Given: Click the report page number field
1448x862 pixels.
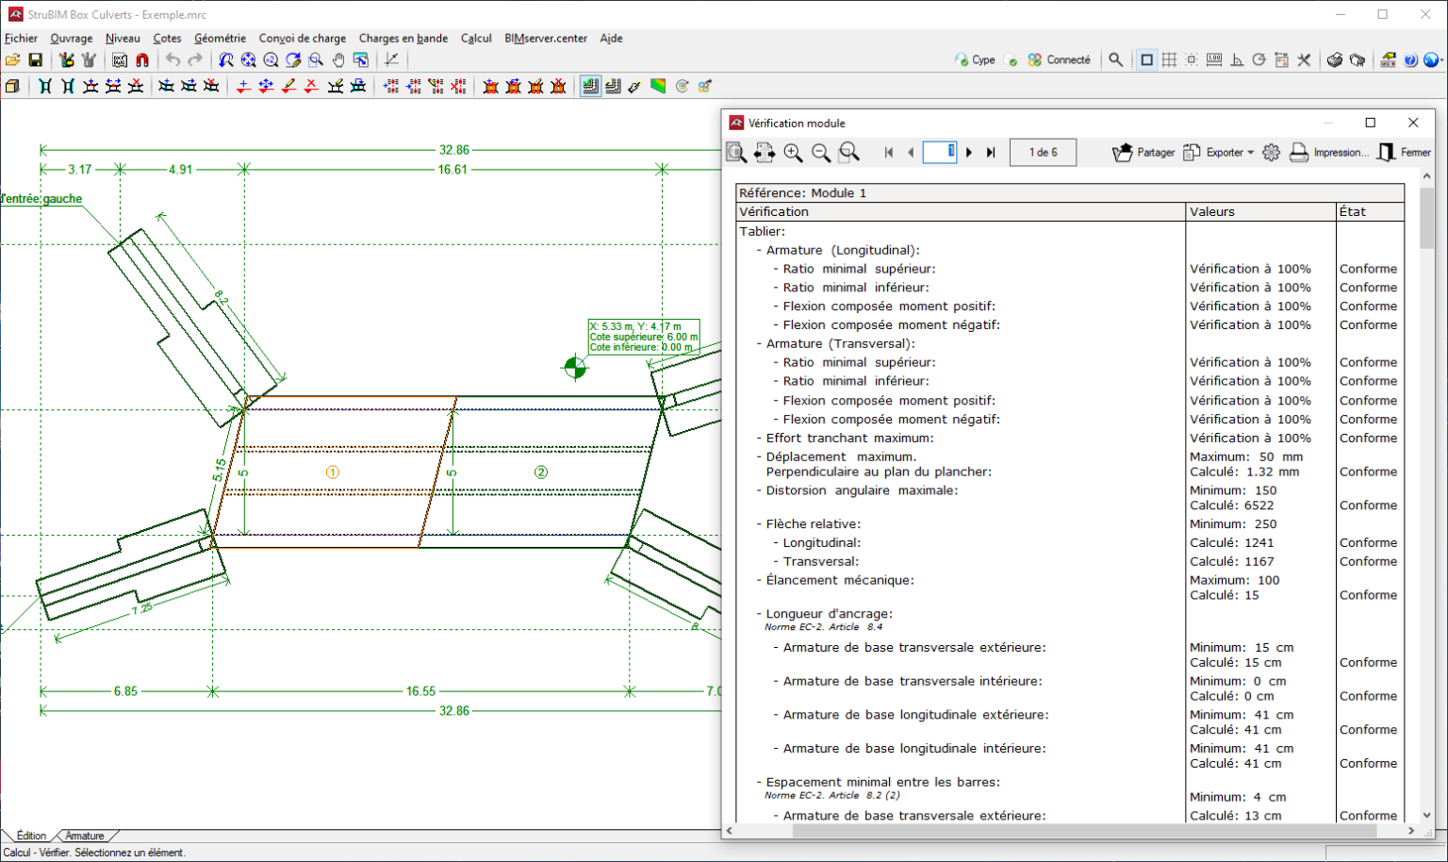Looking at the screenshot, I should [x=940, y=152].
